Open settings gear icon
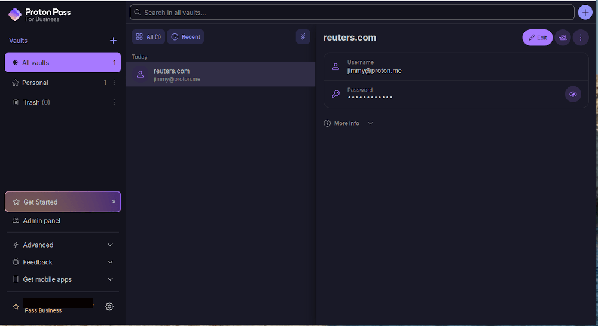This screenshot has height=326, width=598. (109, 306)
